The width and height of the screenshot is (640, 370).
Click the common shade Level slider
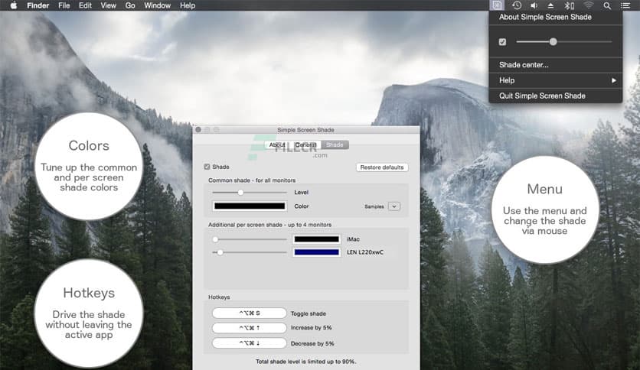(250, 192)
